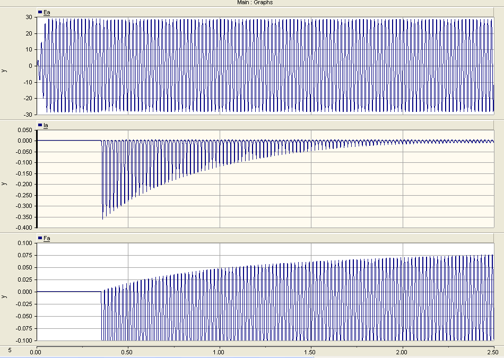Click the -0.075 tick on the Fa axis
504x358 pixels.
[24, 328]
